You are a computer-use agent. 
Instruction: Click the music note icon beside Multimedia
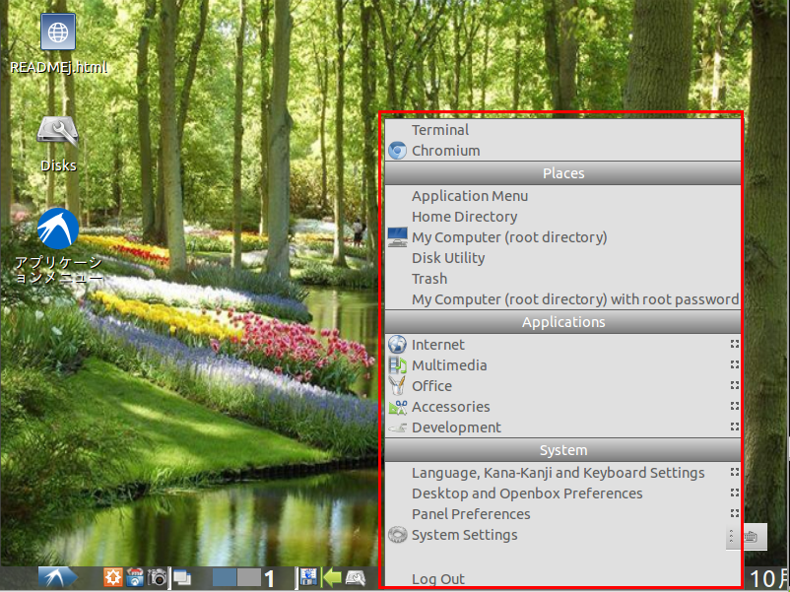tap(398, 365)
